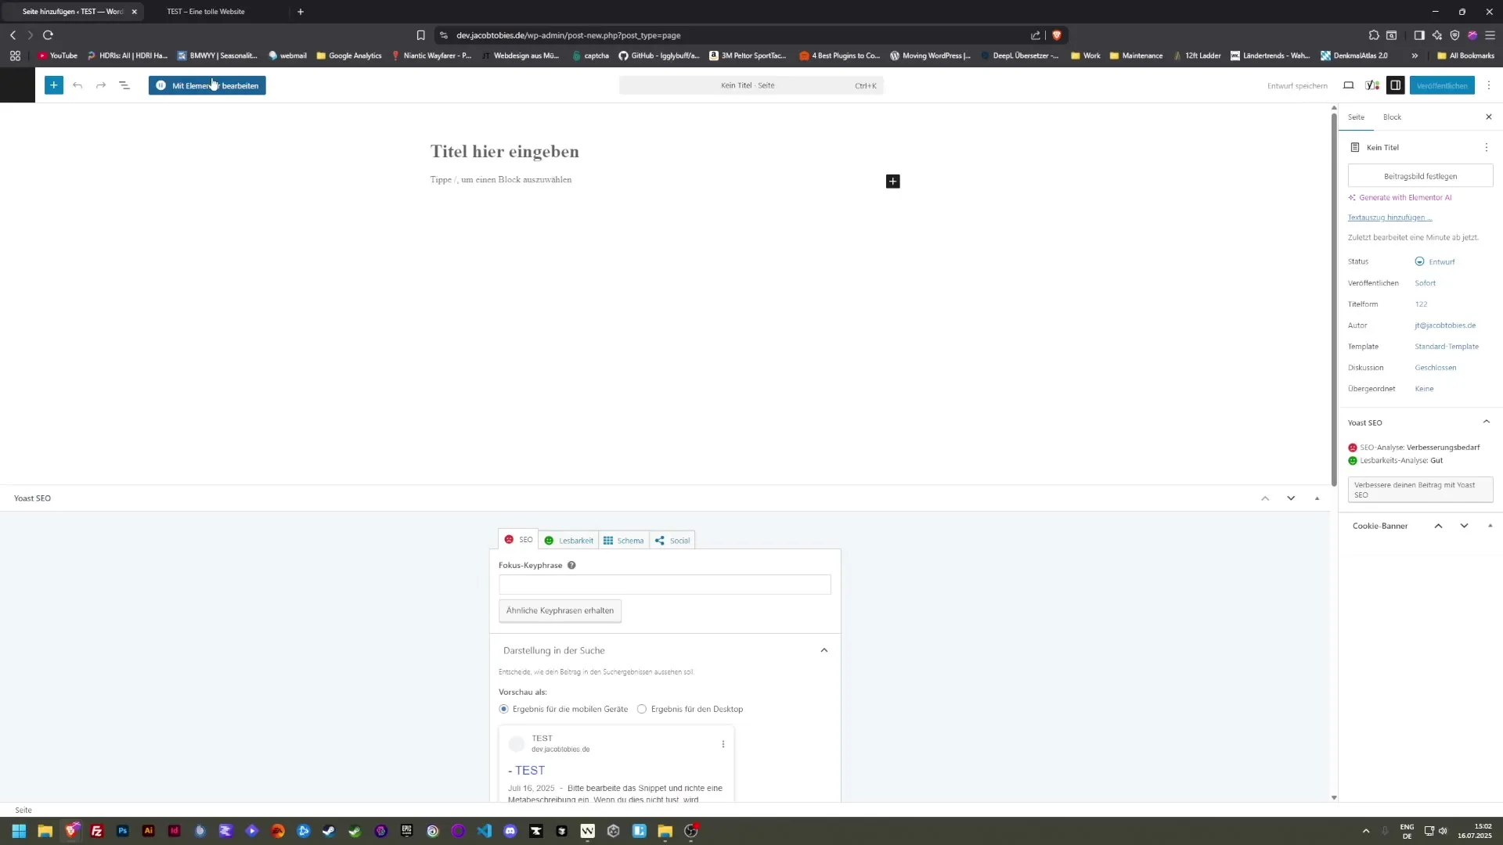The height and width of the screenshot is (845, 1503).
Task: Click the undo arrow in the editor toolbar
Action: tap(77, 85)
